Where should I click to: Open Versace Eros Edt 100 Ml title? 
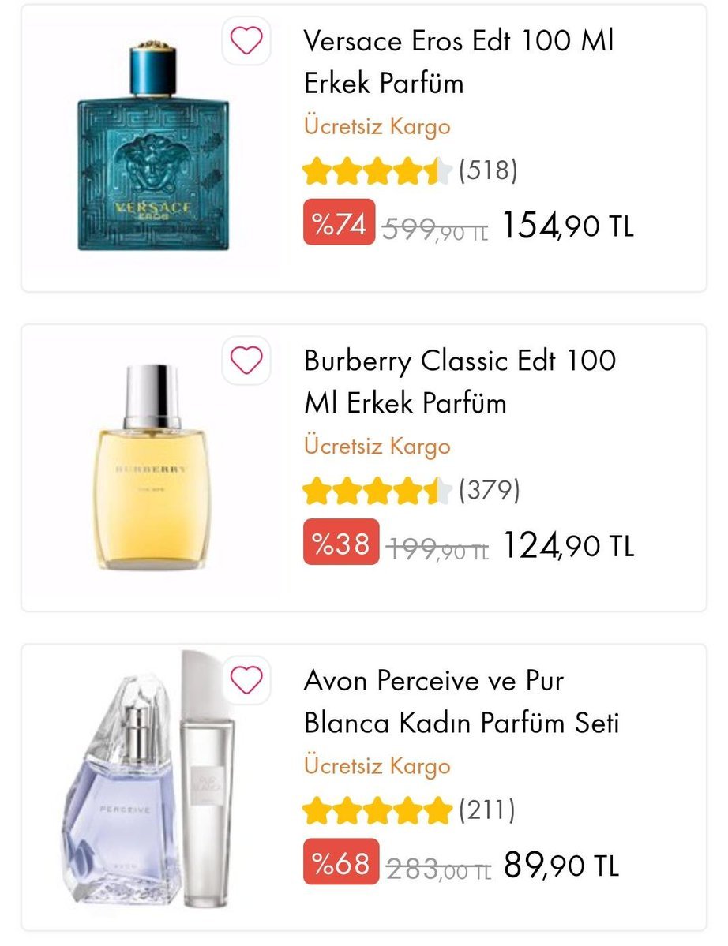459,62
